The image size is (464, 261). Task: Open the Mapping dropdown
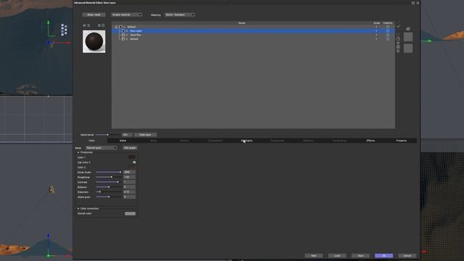[179, 14]
